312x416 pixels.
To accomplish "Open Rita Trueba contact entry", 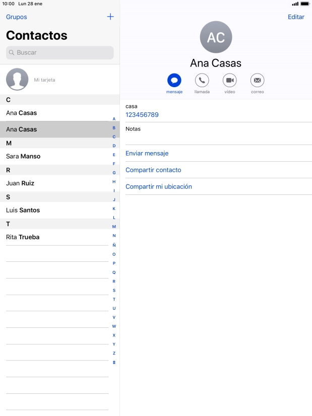I will tap(23, 237).
